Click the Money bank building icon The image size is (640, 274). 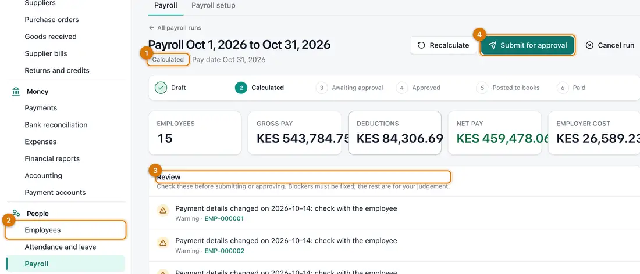click(16, 92)
